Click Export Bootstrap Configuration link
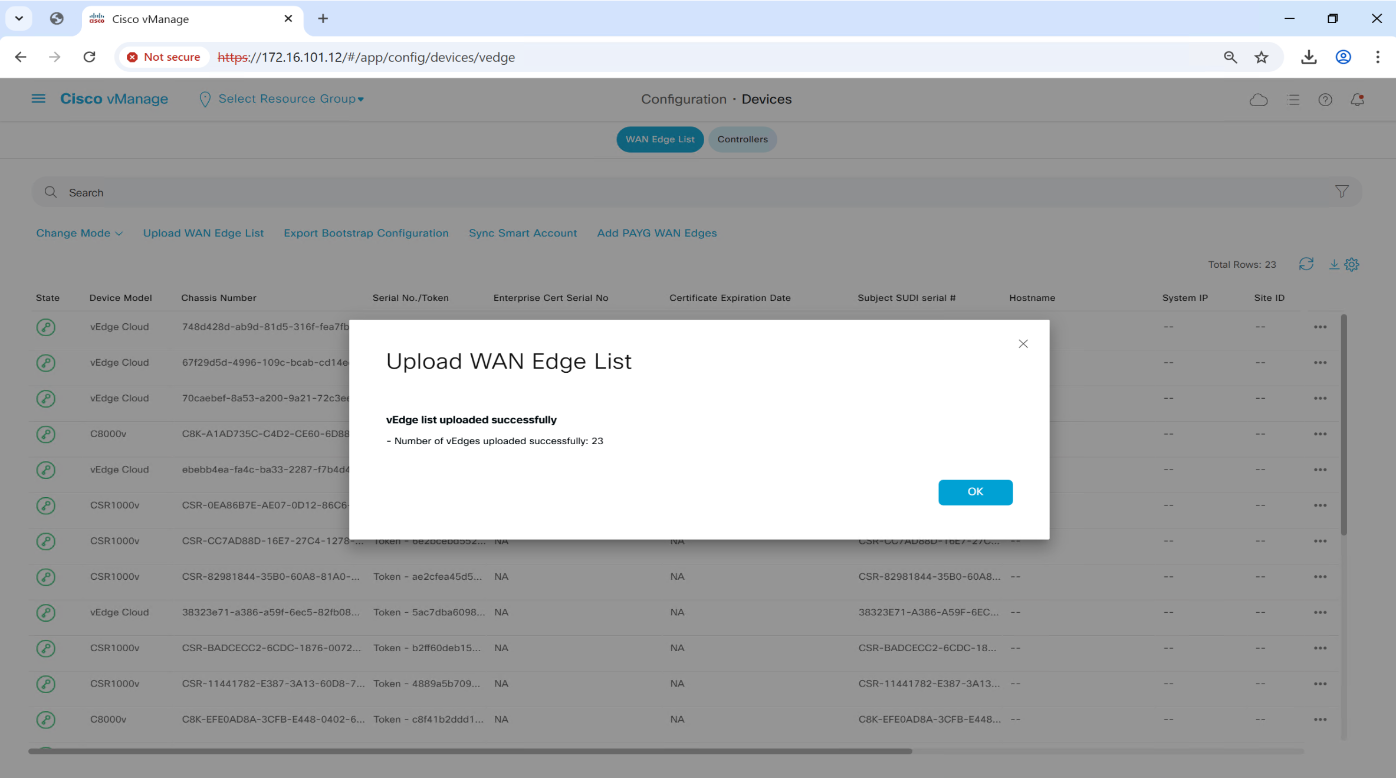 [x=366, y=233]
